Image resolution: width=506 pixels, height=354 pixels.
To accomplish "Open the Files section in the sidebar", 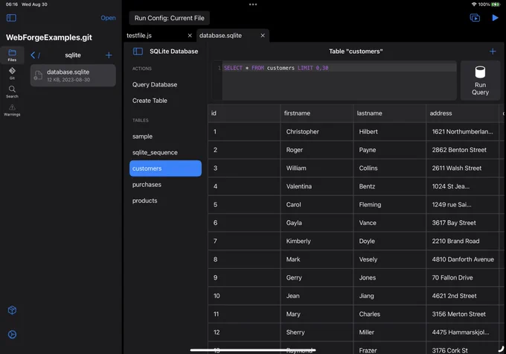I will 12,55.
